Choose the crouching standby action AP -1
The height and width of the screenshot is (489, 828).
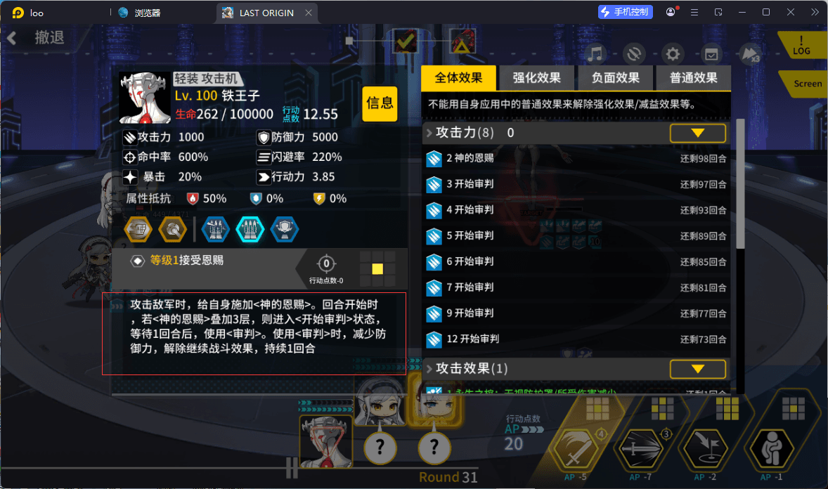772,450
